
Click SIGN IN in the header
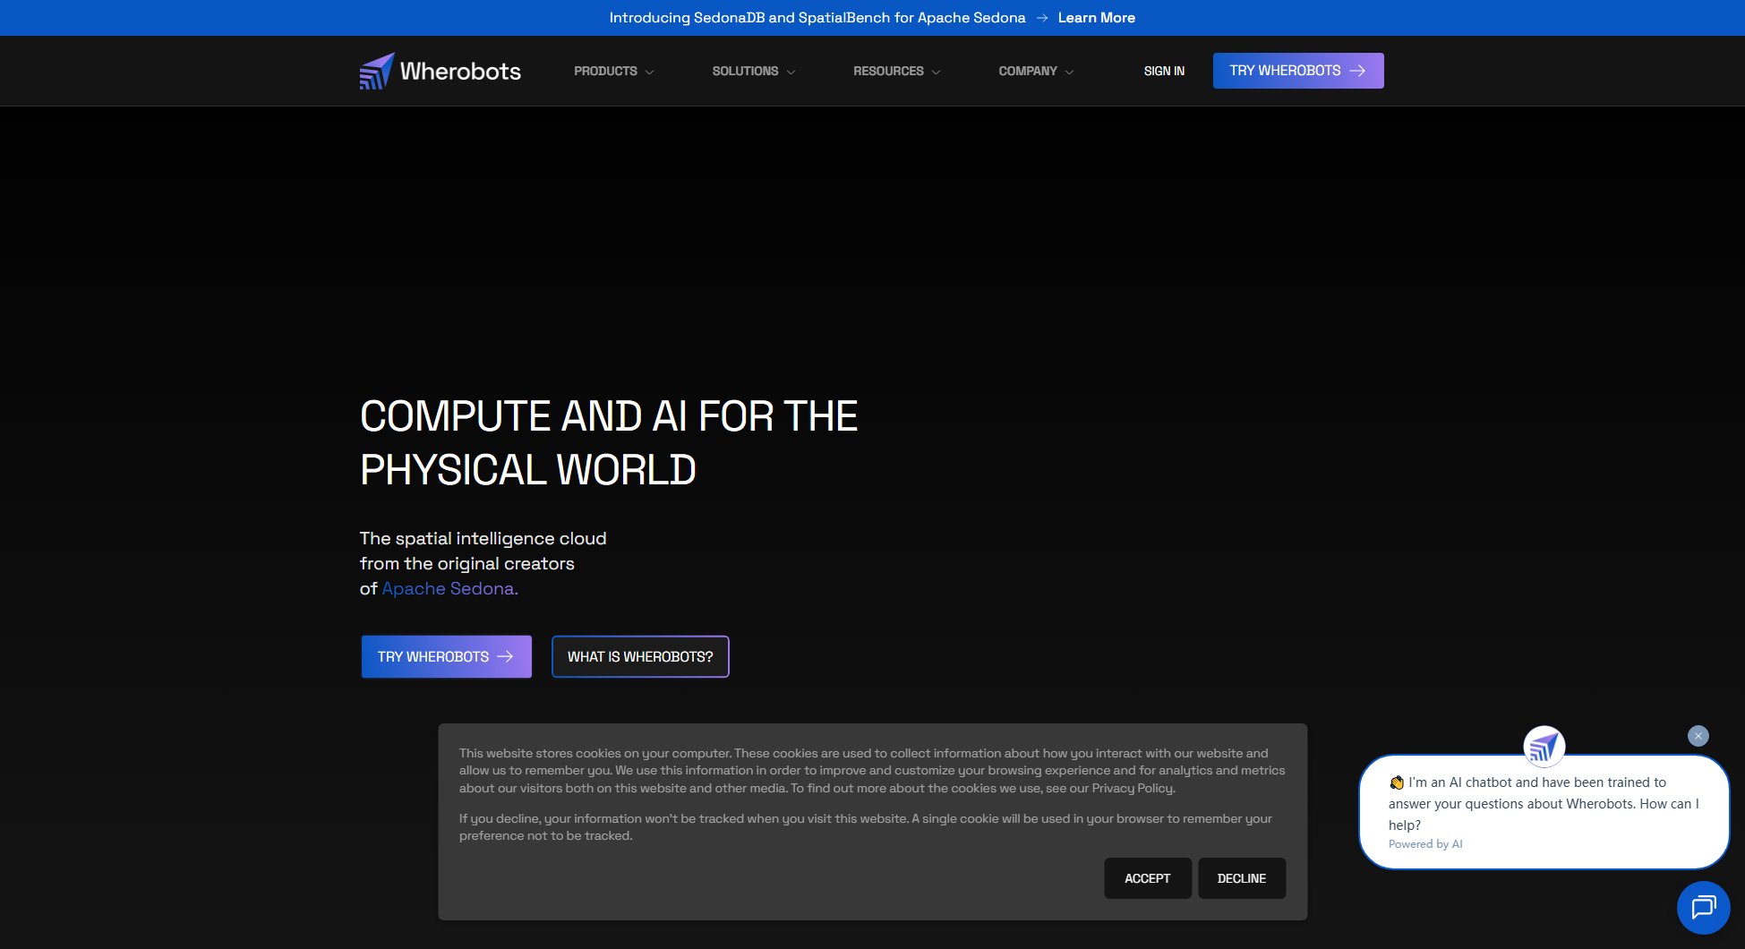pos(1164,71)
